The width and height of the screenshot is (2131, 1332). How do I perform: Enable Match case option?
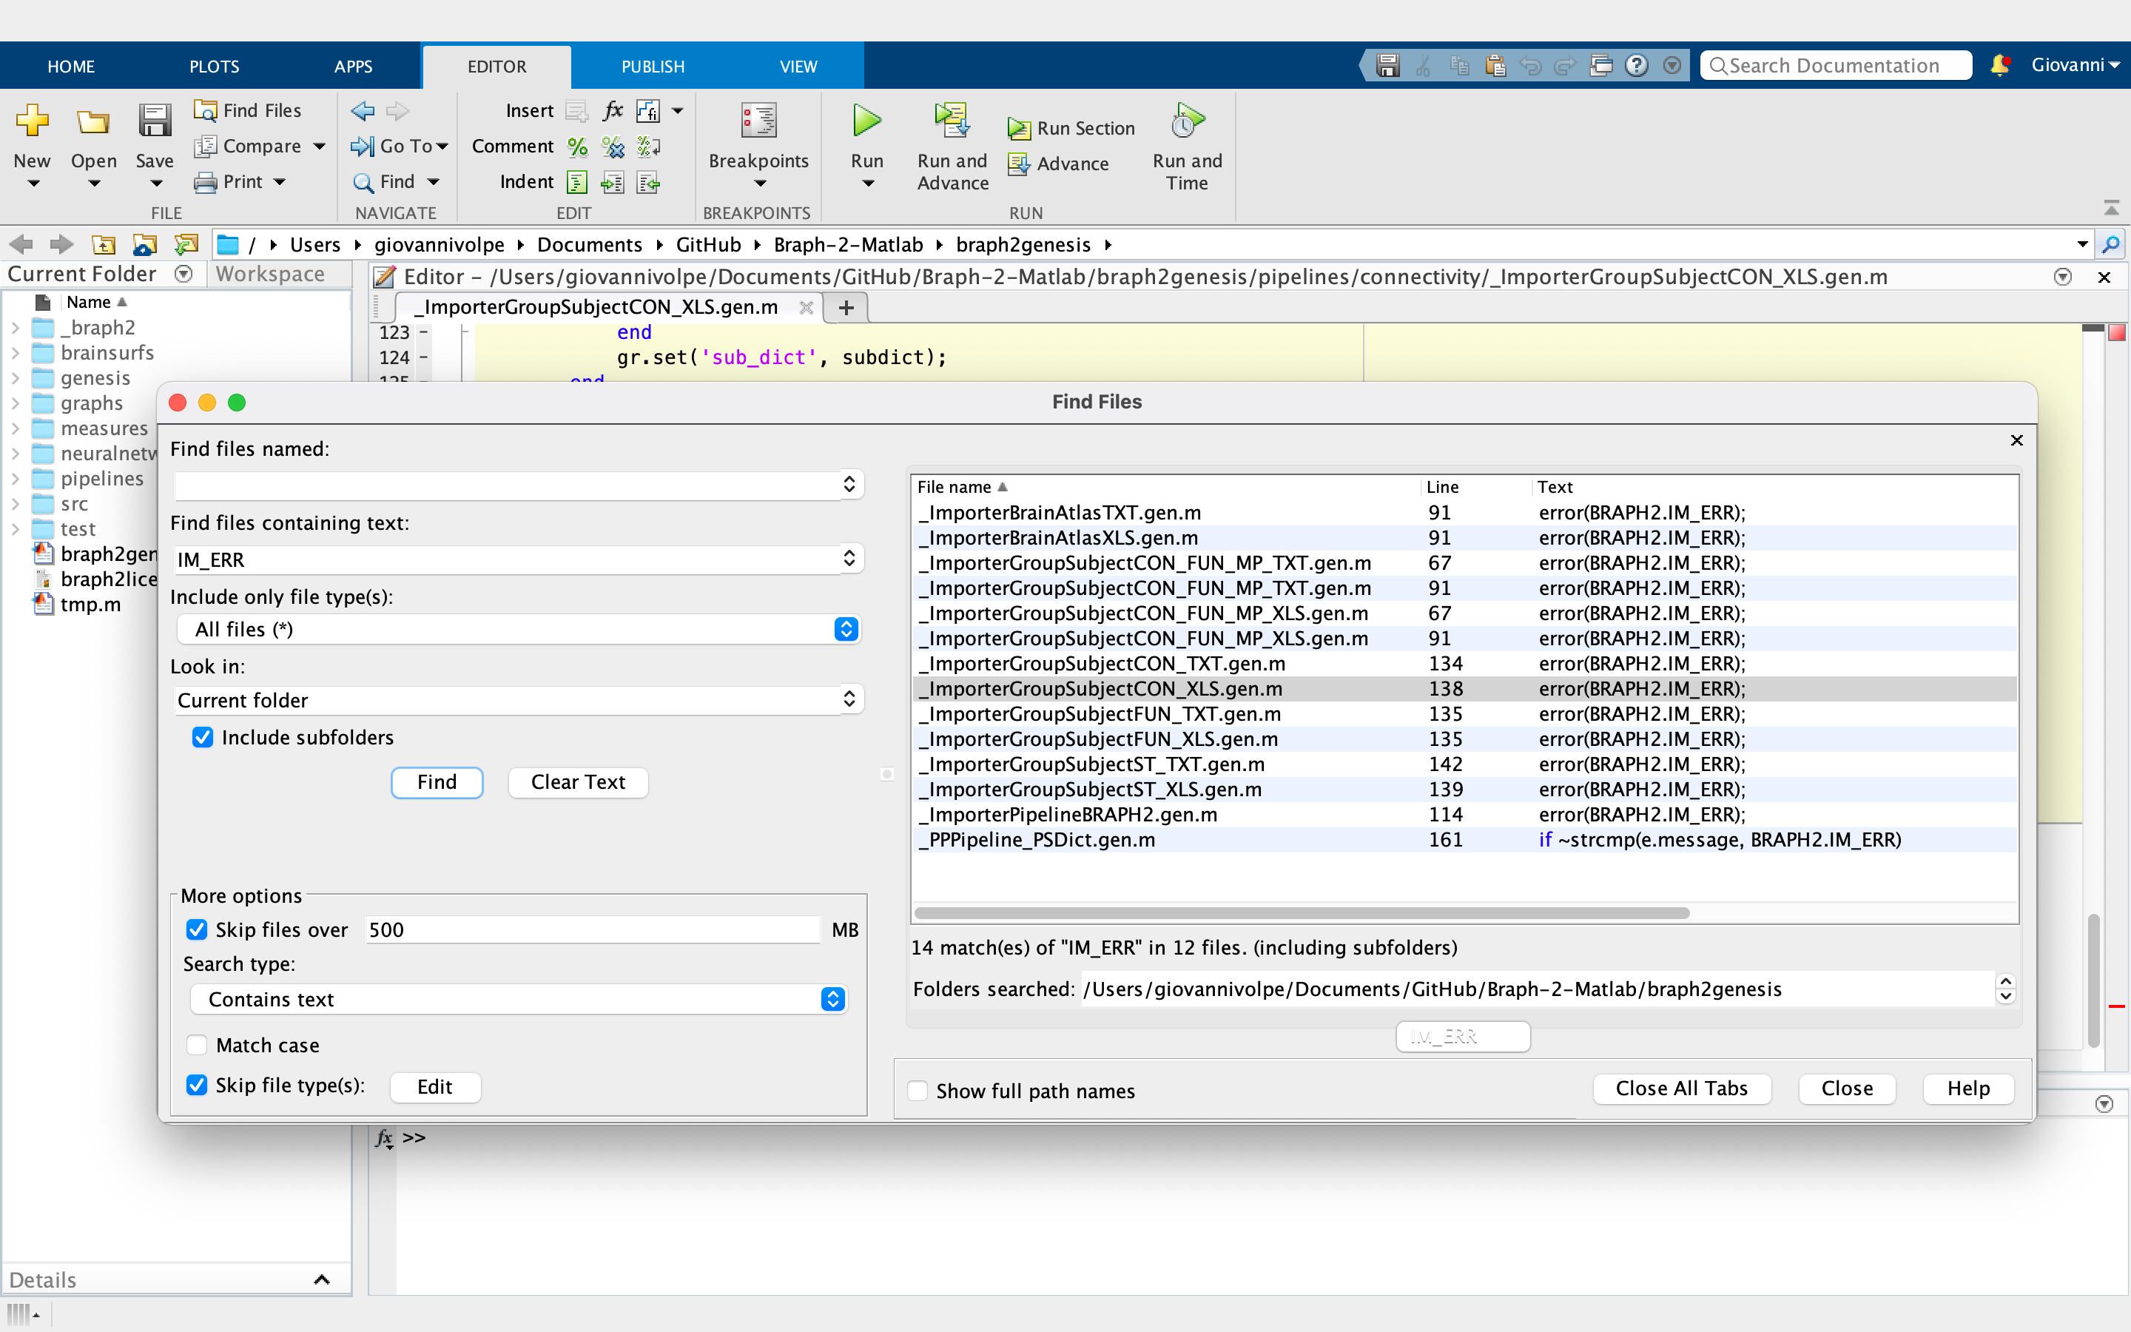(196, 1045)
